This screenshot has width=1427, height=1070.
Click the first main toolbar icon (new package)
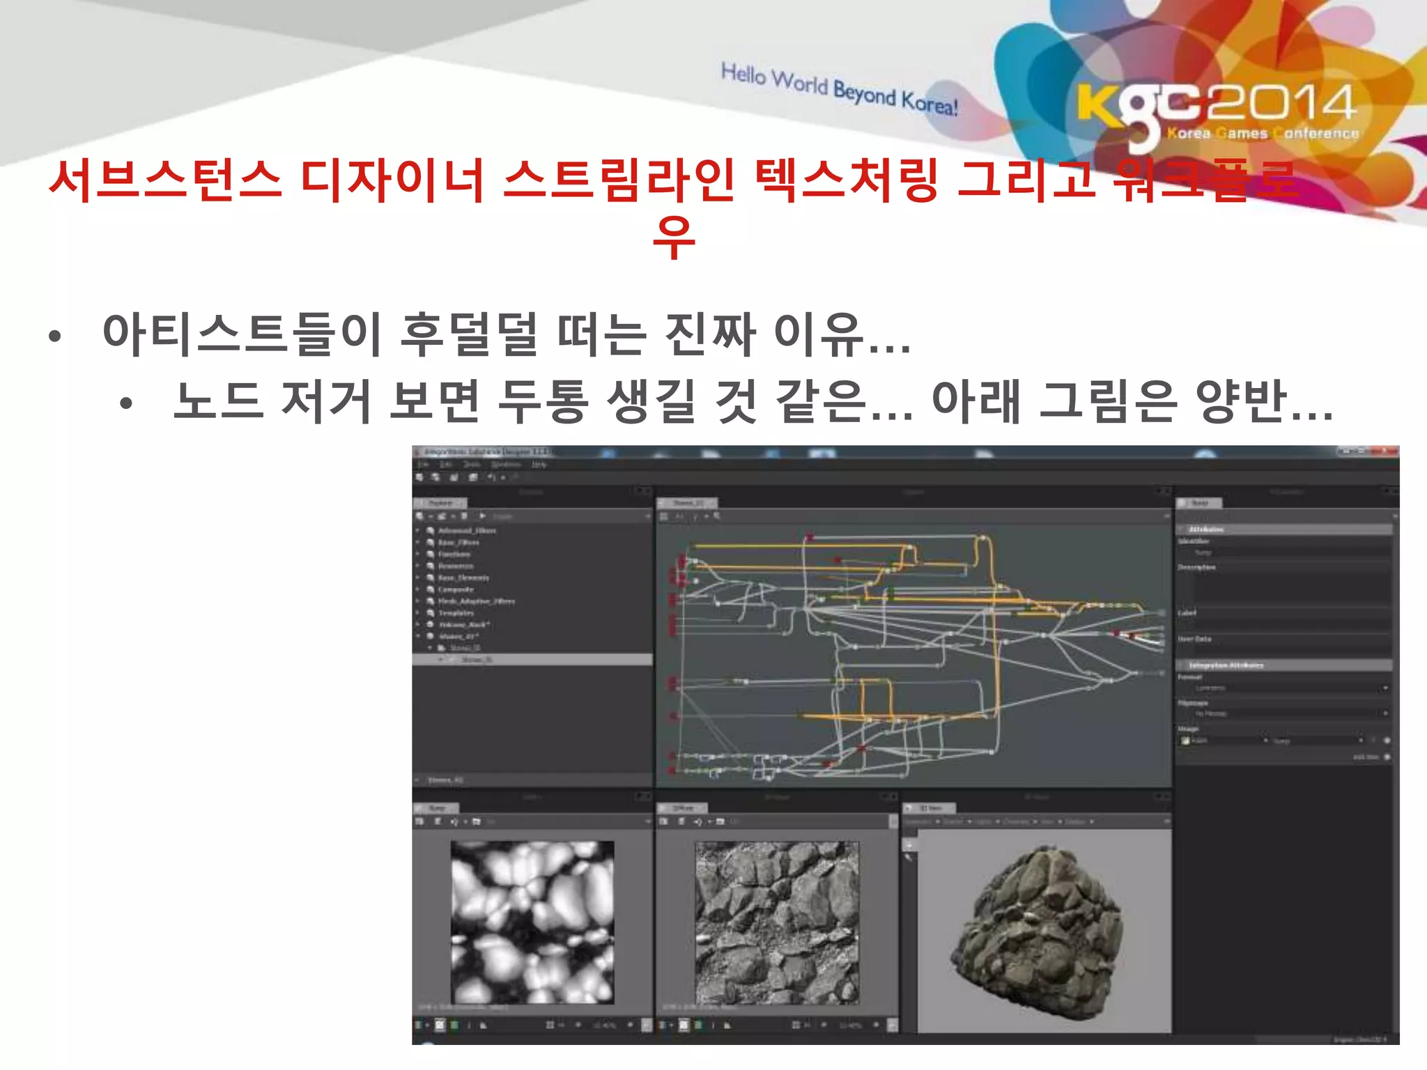click(419, 477)
